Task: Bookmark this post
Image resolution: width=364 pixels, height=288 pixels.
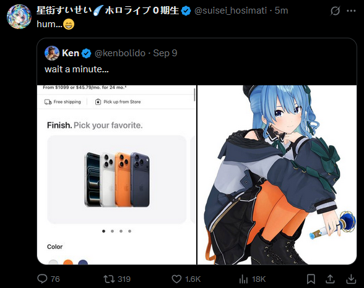Action: (x=311, y=279)
